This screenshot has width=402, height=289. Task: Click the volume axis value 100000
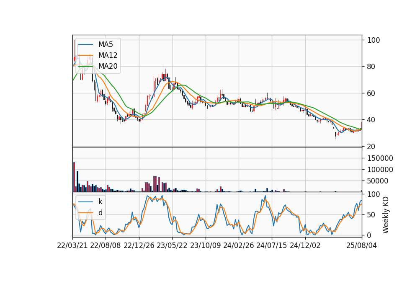[x=380, y=170]
